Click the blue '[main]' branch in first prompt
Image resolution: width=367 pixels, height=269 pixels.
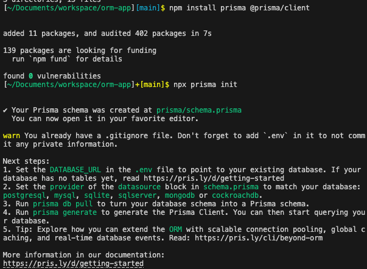(x=148, y=8)
